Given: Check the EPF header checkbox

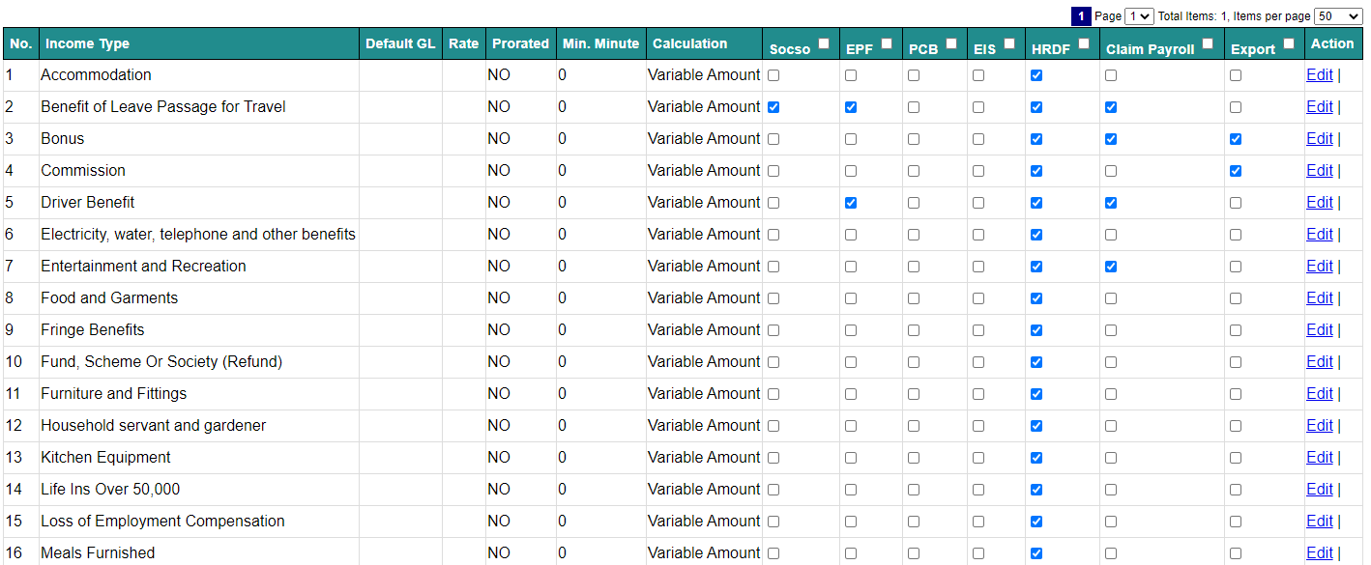Looking at the screenshot, I should click(x=887, y=43).
